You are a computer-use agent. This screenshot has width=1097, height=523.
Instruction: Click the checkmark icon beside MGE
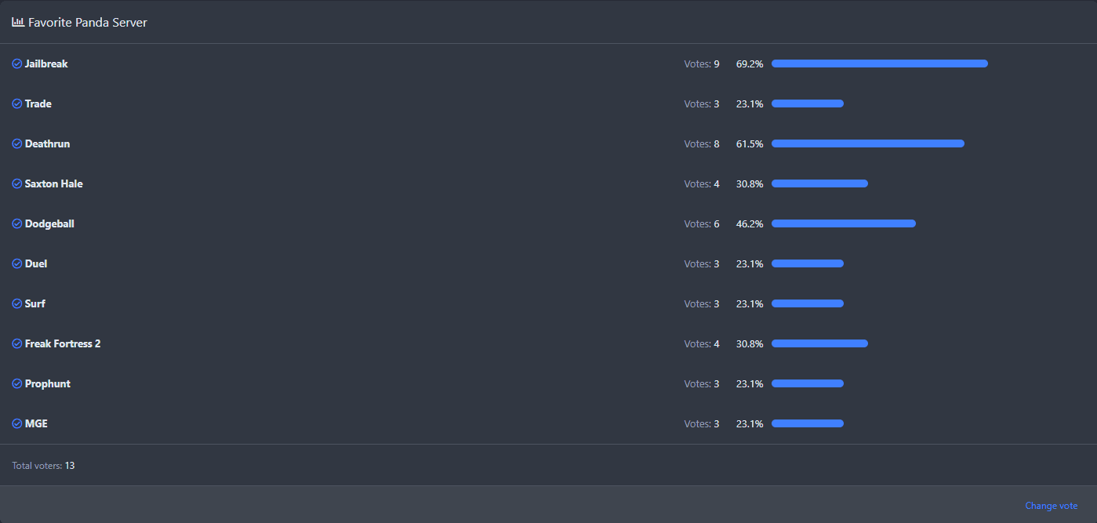17,423
